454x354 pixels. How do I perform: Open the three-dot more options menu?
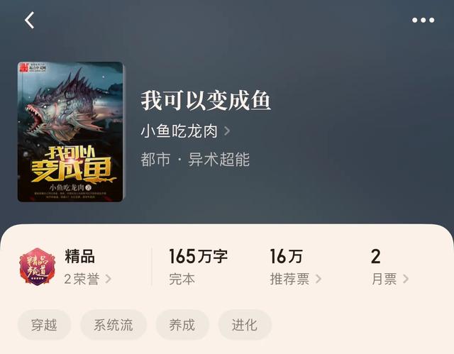coord(423,20)
